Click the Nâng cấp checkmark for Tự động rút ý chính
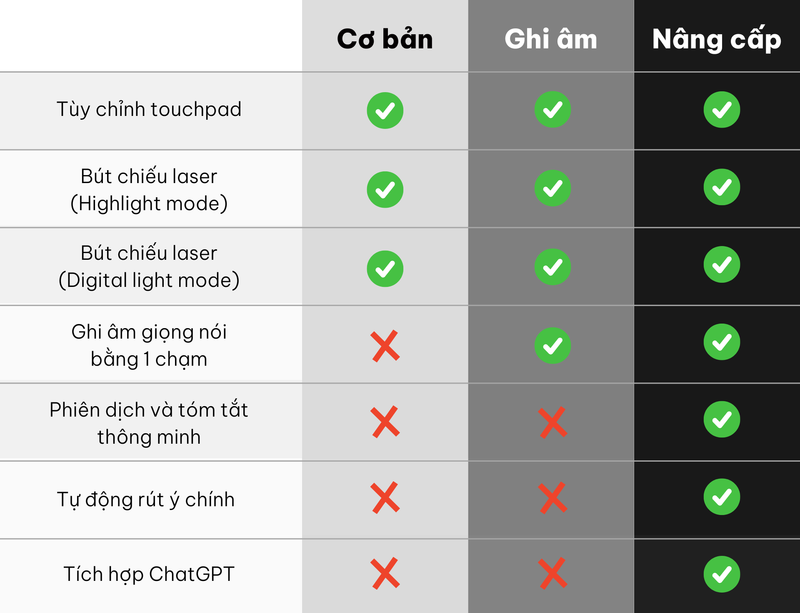800x613 pixels. click(x=722, y=497)
